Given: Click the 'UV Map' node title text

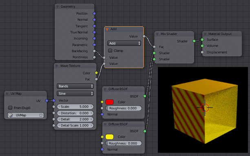Looking at the screenshot, I should point(16,94).
